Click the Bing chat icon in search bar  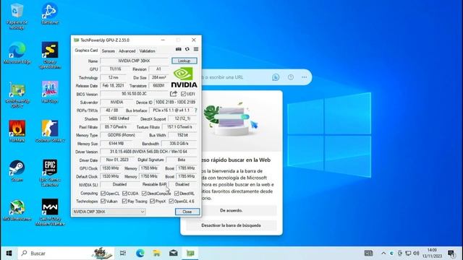[276, 77]
